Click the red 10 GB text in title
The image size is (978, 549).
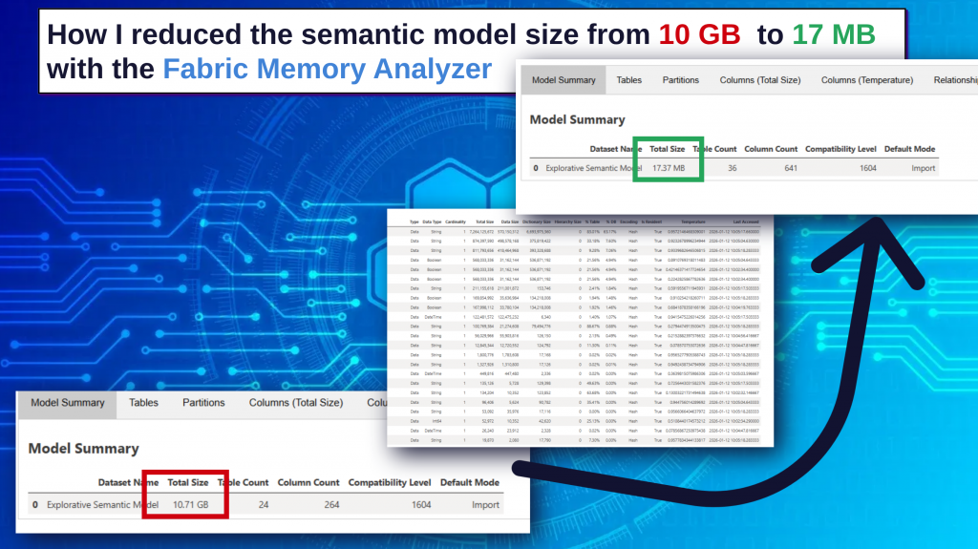(x=699, y=34)
